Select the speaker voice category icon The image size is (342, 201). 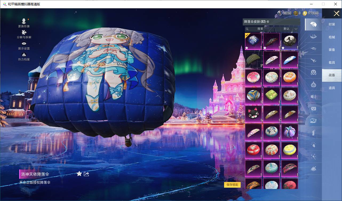pos(313,96)
